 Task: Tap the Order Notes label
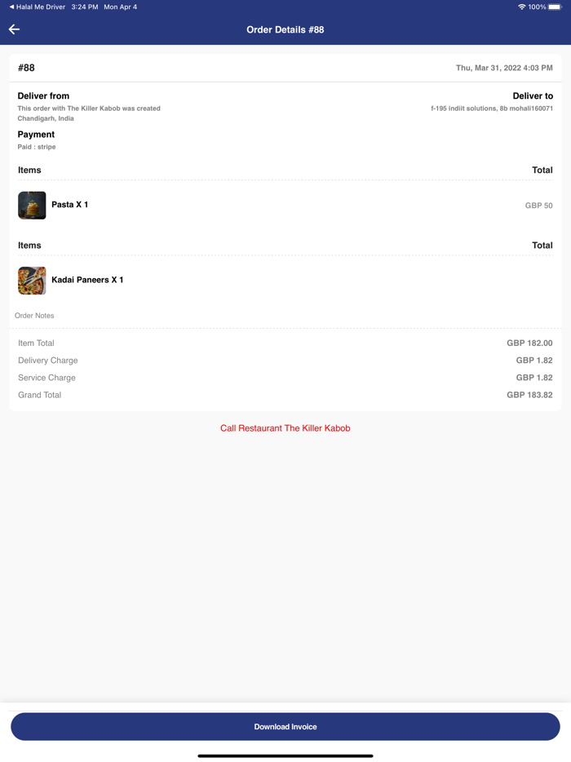point(34,316)
